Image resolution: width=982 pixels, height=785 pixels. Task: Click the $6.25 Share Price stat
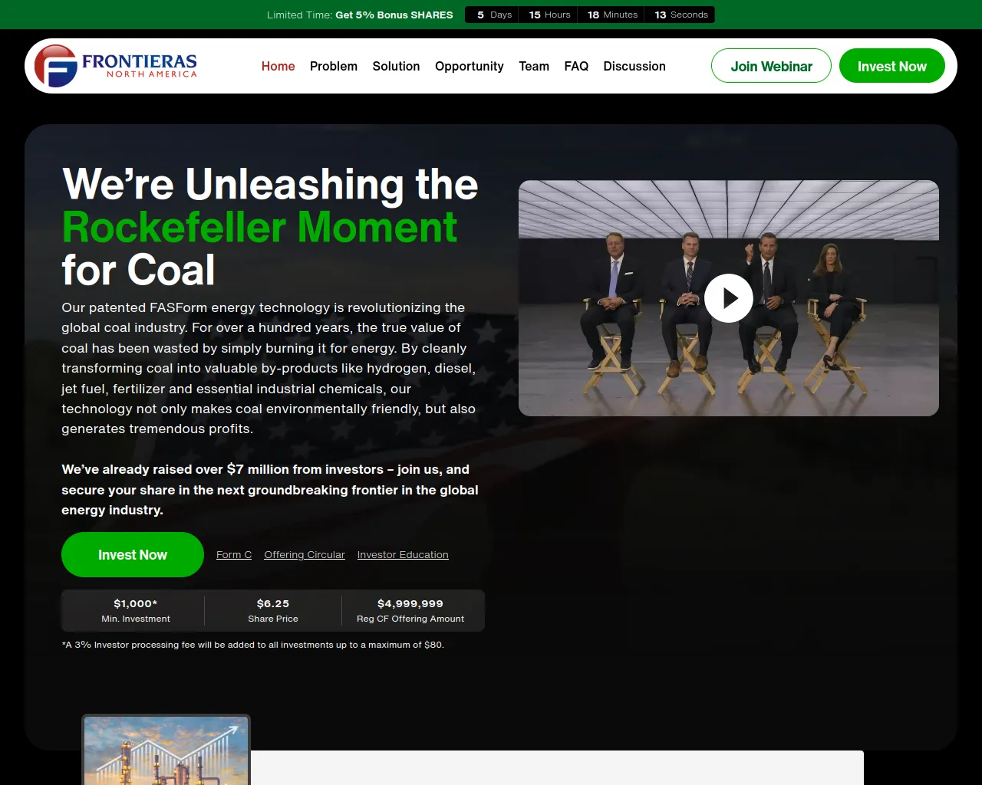coord(272,610)
